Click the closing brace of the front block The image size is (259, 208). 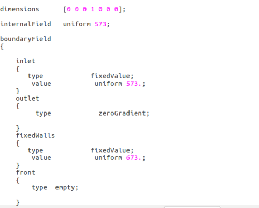(18, 202)
